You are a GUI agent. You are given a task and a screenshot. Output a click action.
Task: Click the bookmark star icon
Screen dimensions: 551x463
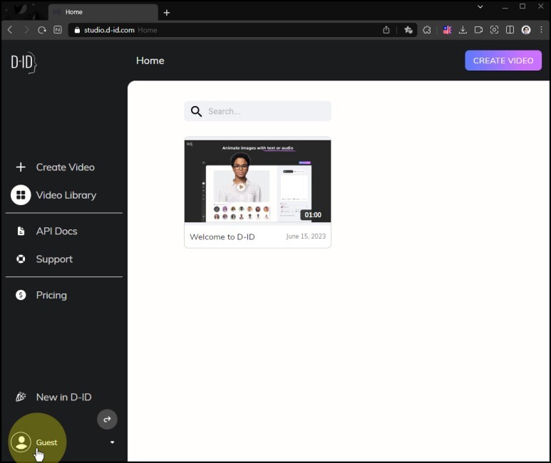click(408, 30)
